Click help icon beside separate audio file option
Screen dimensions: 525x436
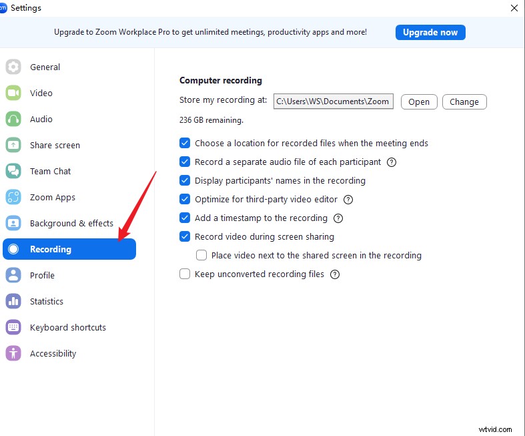tap(392, 162)
